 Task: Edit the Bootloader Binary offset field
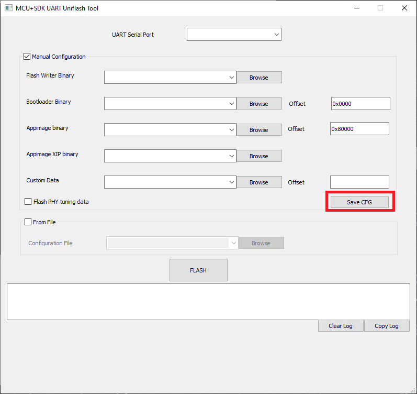tap(360, 104)
